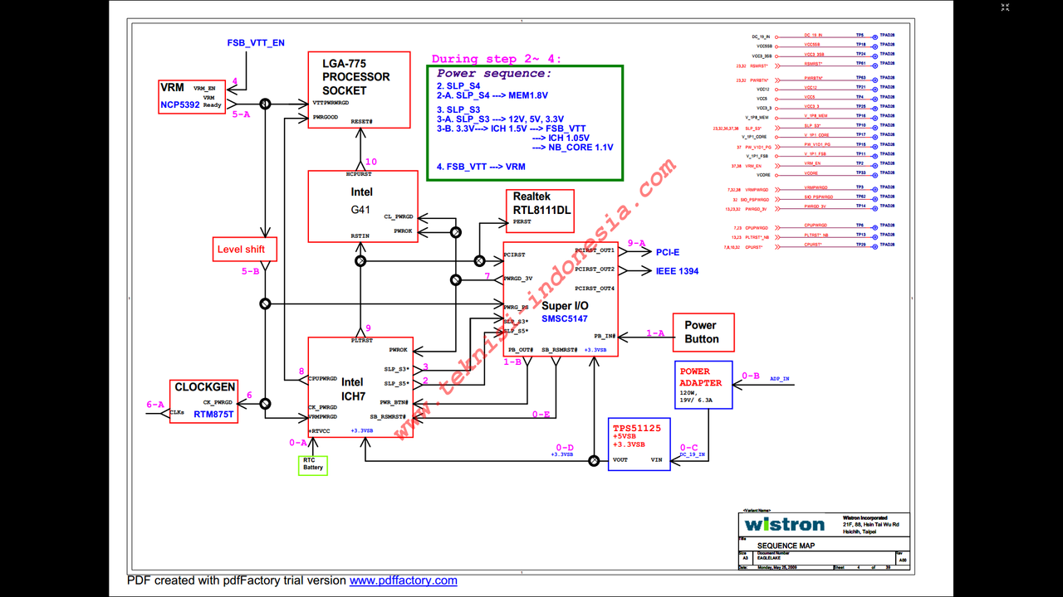1063x597 pixels.
Task: Click the PERST pin on Realtek block
Action: [x=522, y=221]
